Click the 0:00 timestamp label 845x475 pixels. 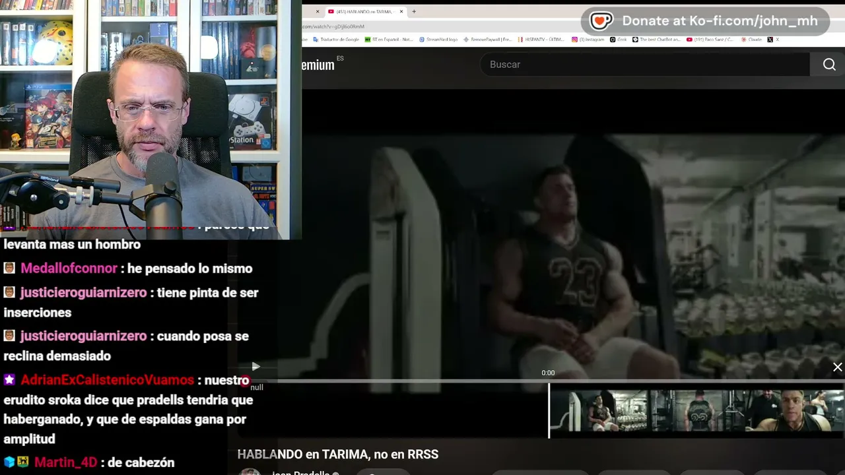tap(548, 373)
